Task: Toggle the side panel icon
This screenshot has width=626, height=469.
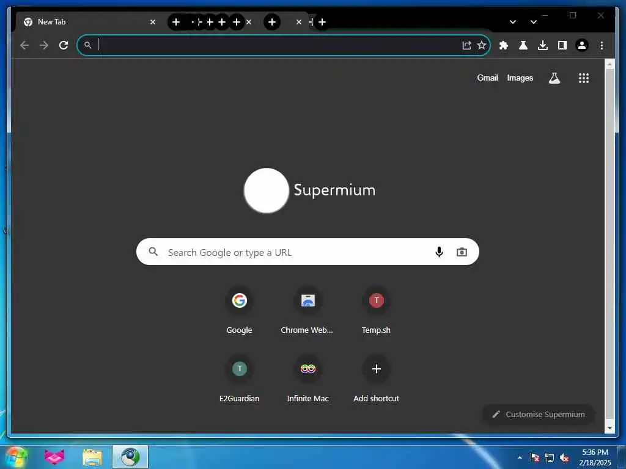Action: 562,45
